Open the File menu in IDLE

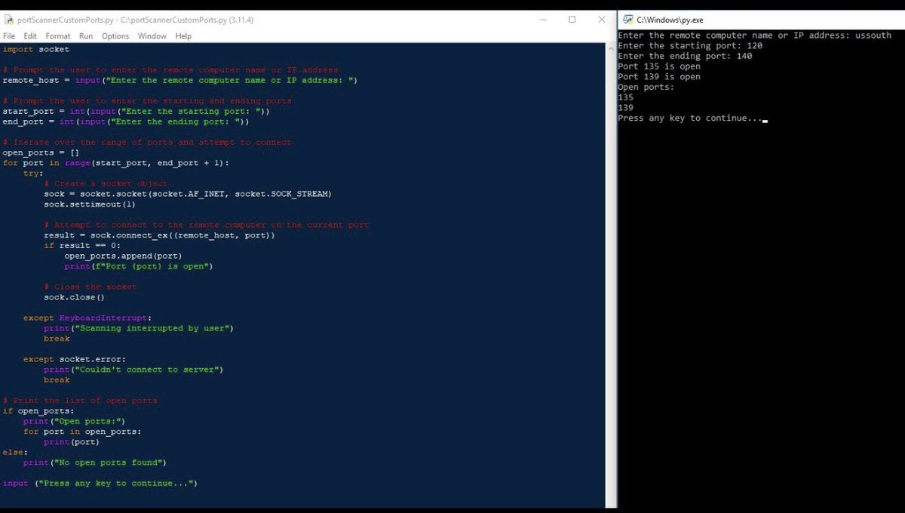(9, 35)
